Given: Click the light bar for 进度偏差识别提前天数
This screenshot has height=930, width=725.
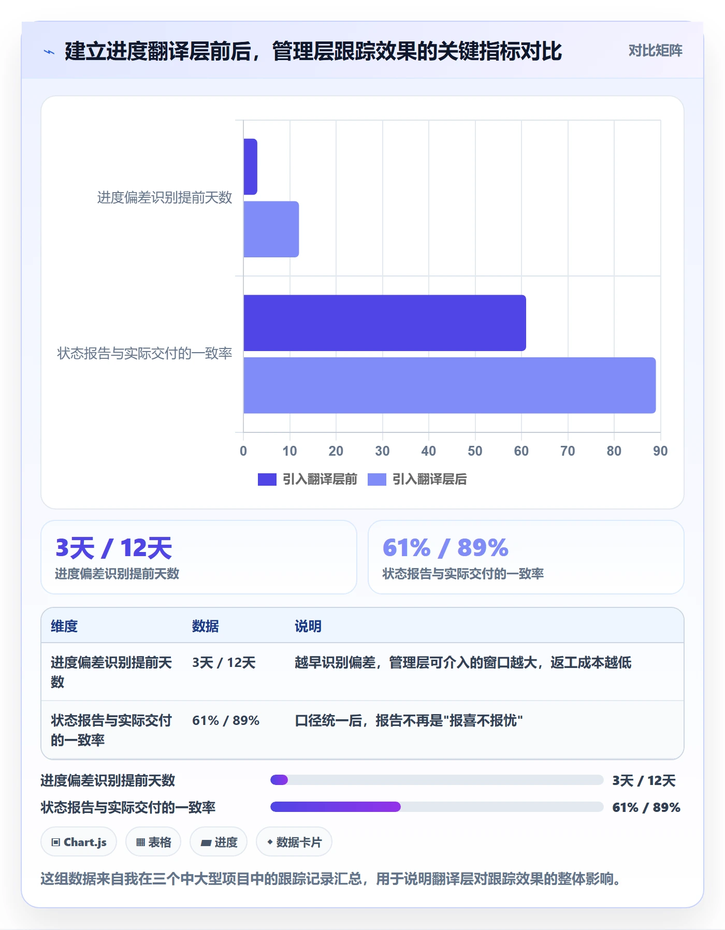Looking at the screenshot, I should (271, 229).
